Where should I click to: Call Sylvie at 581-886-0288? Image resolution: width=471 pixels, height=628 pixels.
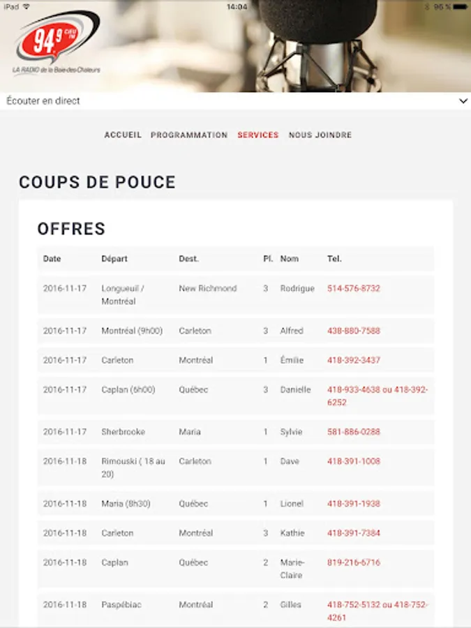[x=354, y=432]
